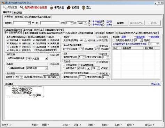Select the 多开验证 radio button
Viewport: 165px width, 128px height.
coord(89,25)
